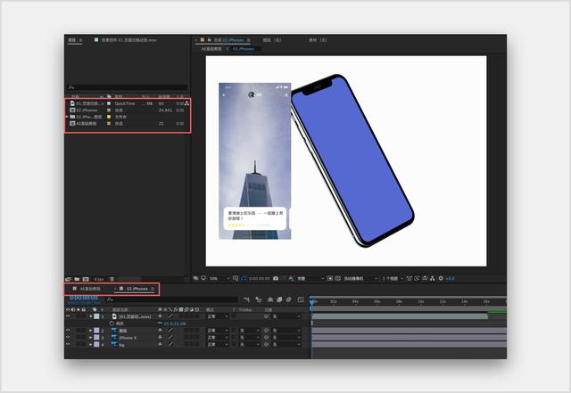The height and width of the screenshot is (393, 571).
Task: Click the yellow label swatch of the folder item
Action: (109, 117)
